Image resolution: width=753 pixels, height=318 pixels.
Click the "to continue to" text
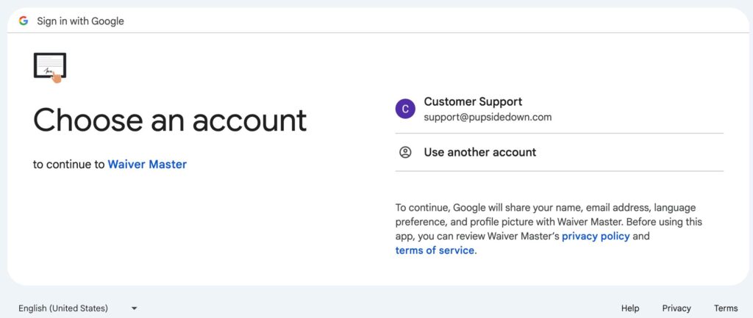68,165
